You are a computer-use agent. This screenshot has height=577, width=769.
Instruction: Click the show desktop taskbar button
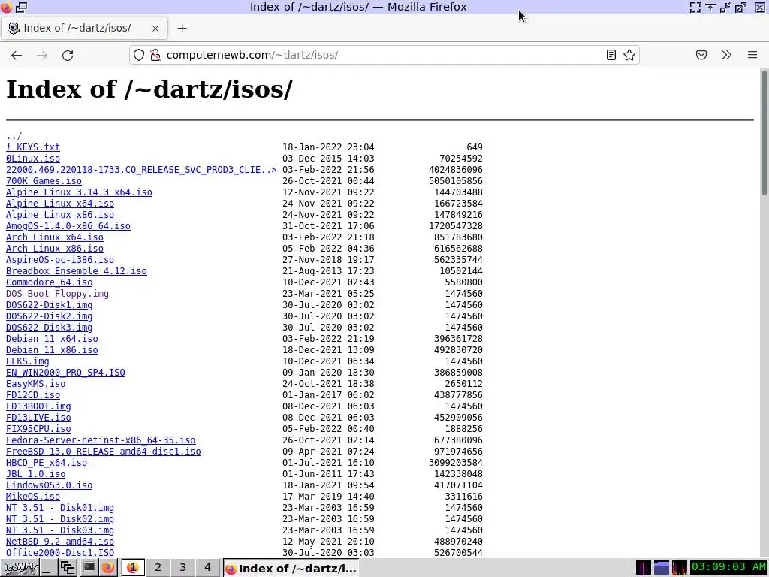47,568
